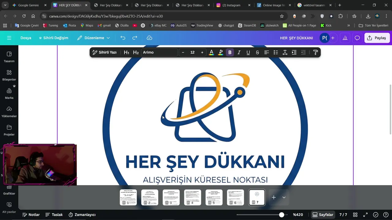Open the text highlight color
The width and height of the screenshot is (392, 220).
[221, 52]
